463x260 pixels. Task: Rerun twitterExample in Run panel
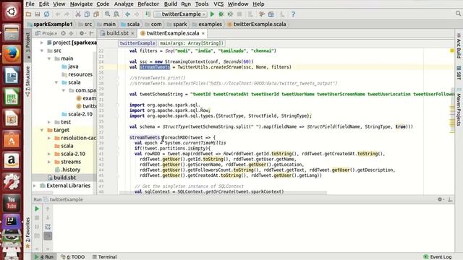[x=37, y=209]
